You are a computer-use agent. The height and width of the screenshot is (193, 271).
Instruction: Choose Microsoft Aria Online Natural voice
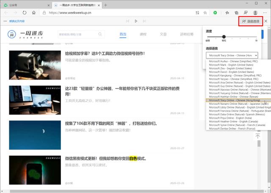click(x=238, y=83)
